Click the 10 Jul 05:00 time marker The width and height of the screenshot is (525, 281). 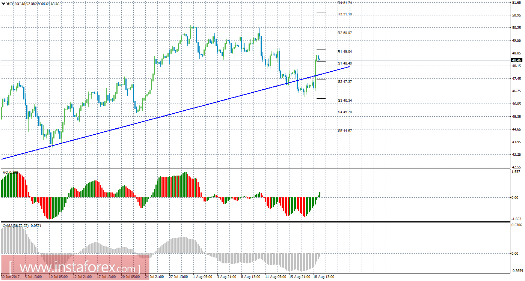pos(58,277)
